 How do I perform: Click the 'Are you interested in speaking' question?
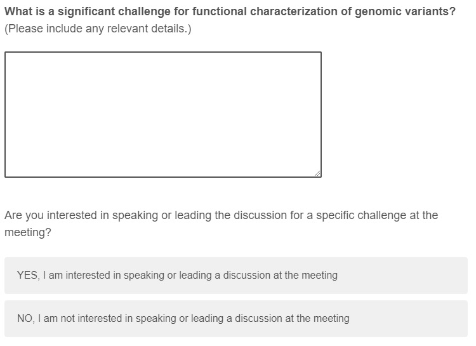click(x=221, y=215)
